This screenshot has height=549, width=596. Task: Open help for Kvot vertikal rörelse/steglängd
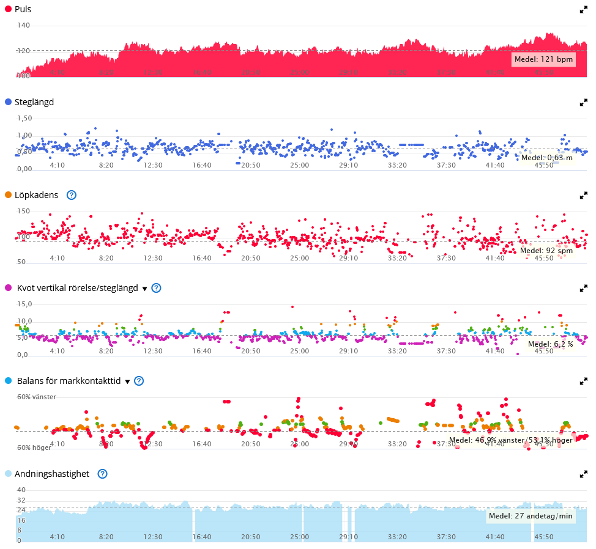click(156, 288)
